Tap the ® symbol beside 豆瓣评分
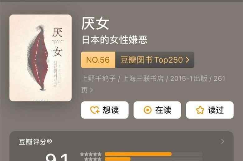Image resolution: width=243 pixels, height=161 pixels. (x=49, y=141)
